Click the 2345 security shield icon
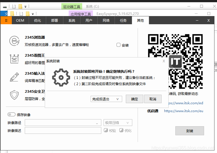The image size is (217, 153). coord(14,95)
